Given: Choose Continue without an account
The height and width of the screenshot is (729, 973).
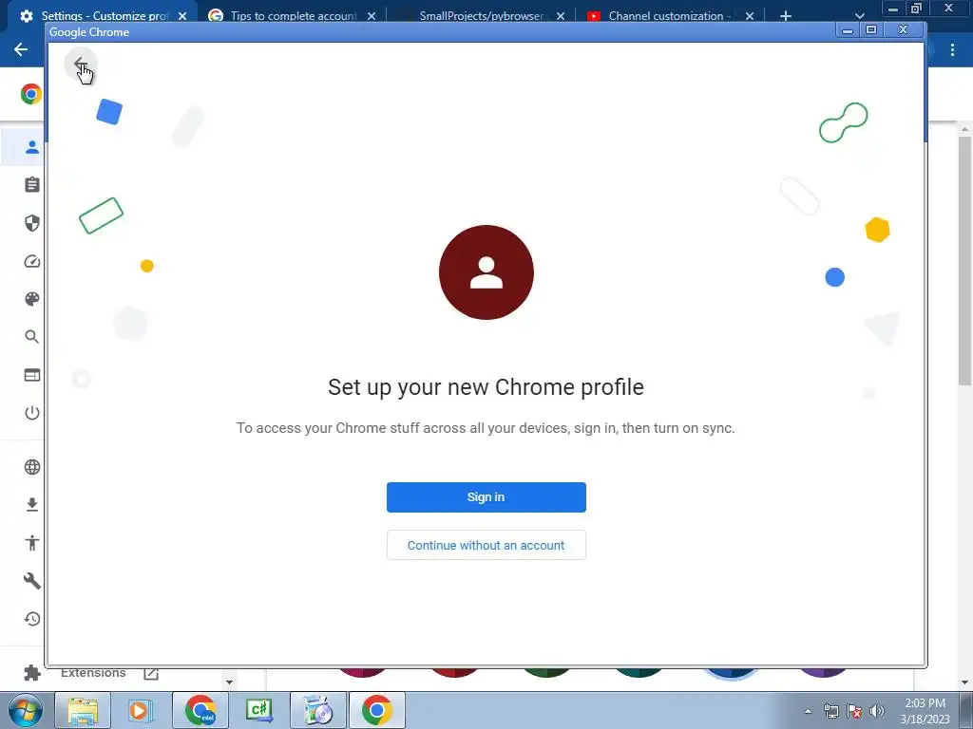Looking at the screenshot, I should tap(486, 545).
